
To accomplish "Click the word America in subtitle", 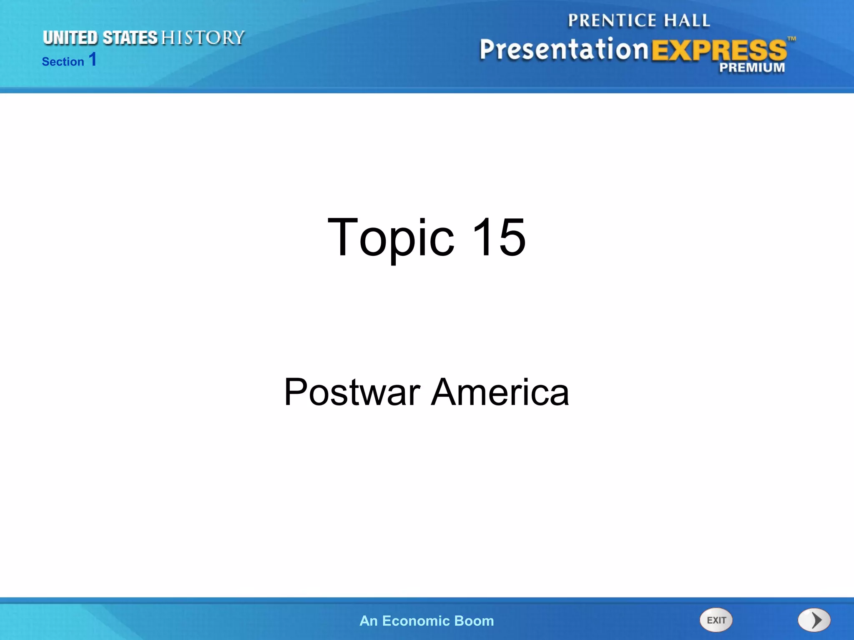I will pos(500,392).
